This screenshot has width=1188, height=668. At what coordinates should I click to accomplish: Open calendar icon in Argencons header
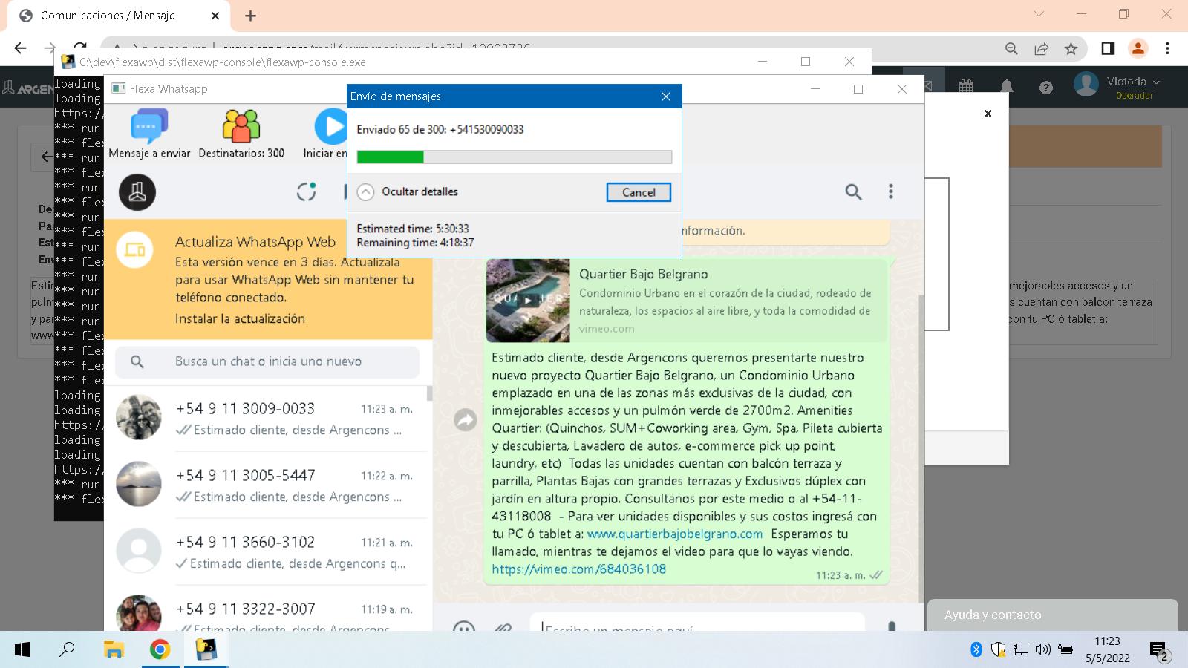966,87
